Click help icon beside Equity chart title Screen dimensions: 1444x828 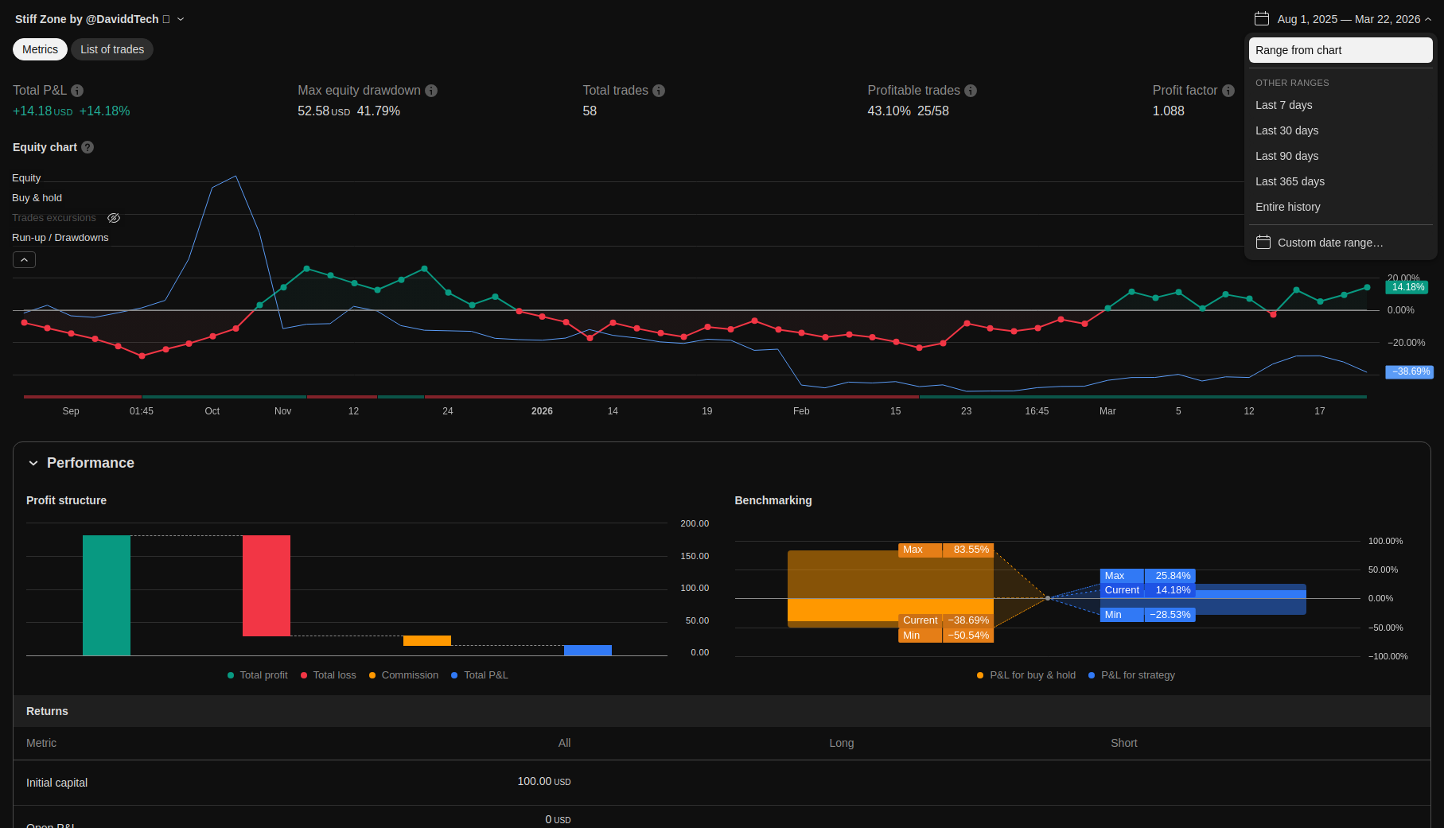(x=88, y=147)
